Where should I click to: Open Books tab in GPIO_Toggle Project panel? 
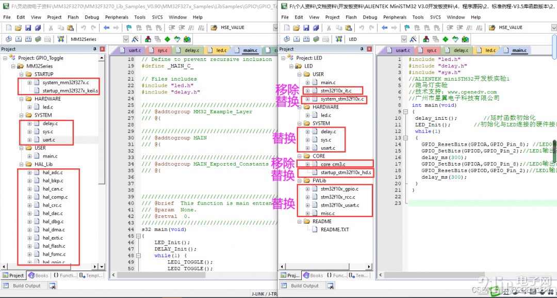[x=38, y=275]
